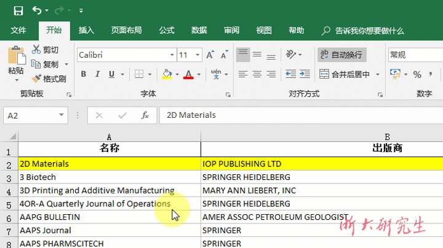Toggle underline formatting

tap(111, 74)
